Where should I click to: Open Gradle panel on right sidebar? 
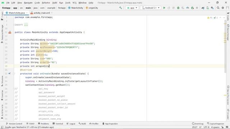pos(228,16)
